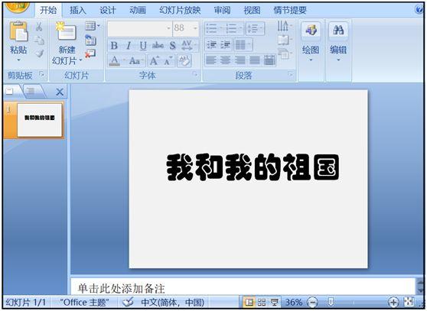
Task: Click the zoom in plus button
Action: click(x=393, y=302)
